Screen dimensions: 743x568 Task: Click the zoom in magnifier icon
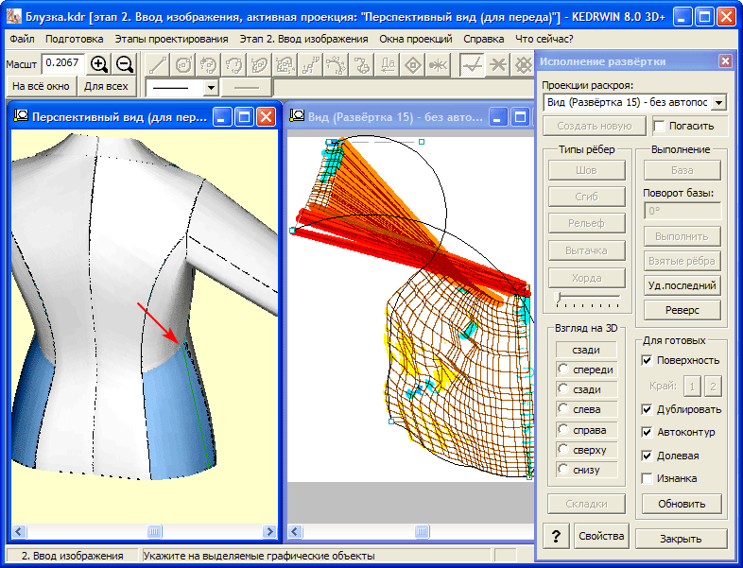pos(99,64)
